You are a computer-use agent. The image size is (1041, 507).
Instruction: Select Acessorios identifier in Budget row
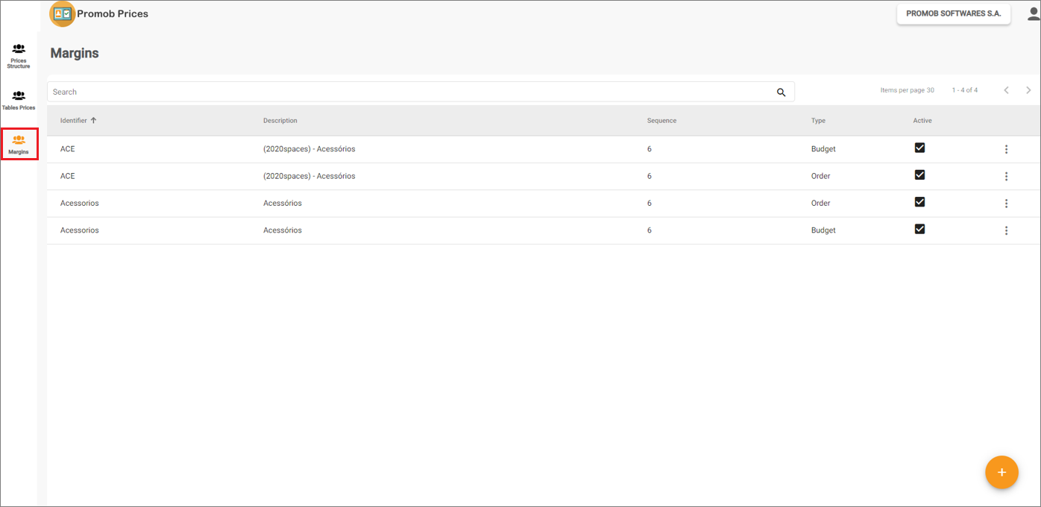point(80,230)
